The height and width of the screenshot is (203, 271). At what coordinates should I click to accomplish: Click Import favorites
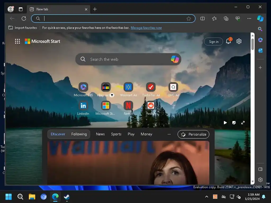tap(23, 27)
